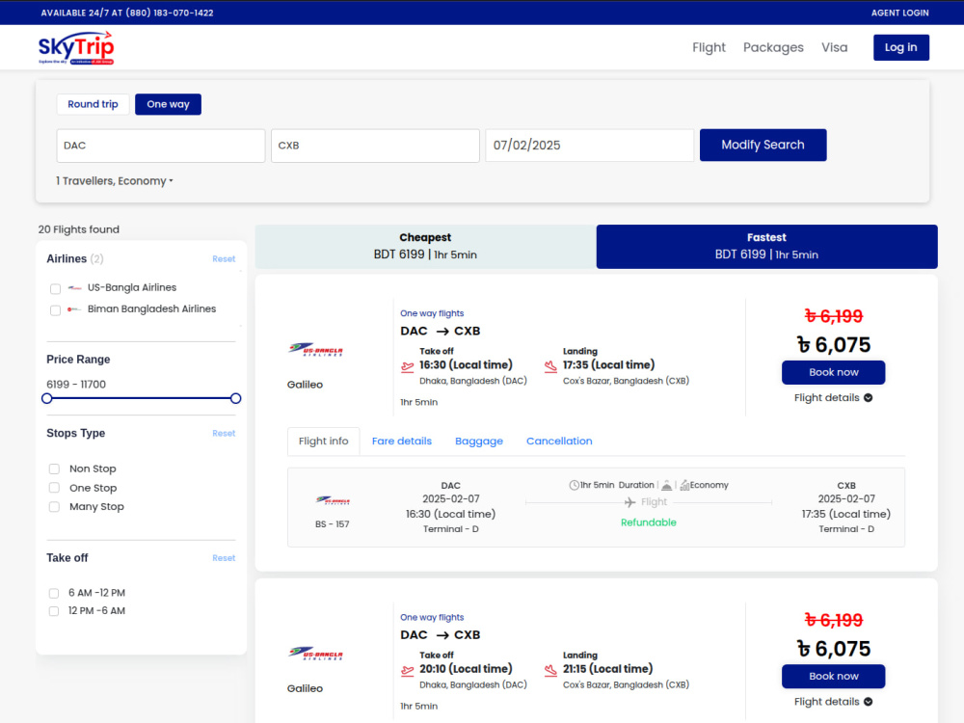This screenshot has height=723, width=964.
Task: Click the Modify Search button
Action: click(763, 146)
